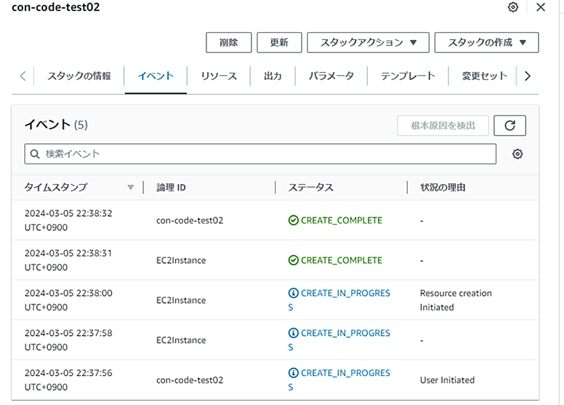The height and width of the screenshot is (405, 564).
Task: Open panel settings gear beside close button
Action: coord(513,7)
